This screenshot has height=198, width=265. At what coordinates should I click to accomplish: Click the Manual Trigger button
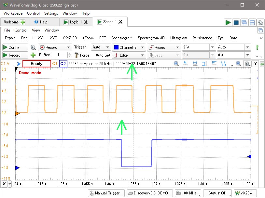coord(106,193)
